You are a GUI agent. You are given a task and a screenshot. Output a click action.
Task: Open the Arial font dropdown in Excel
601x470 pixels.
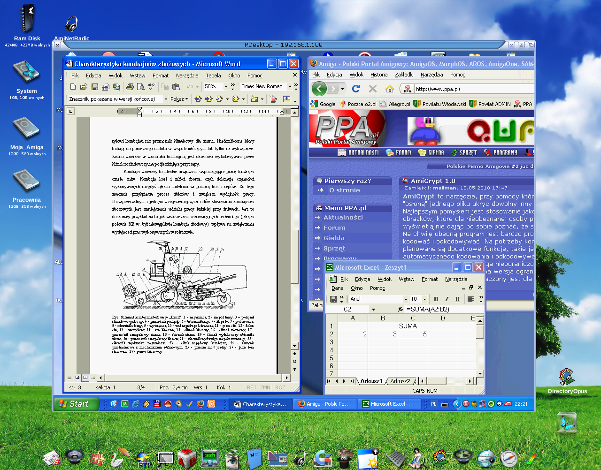point(406,299)
